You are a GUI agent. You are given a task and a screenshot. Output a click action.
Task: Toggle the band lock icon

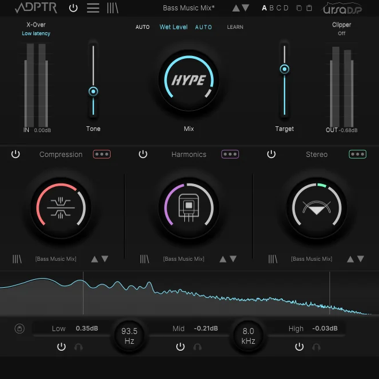[x=20, y=329]
